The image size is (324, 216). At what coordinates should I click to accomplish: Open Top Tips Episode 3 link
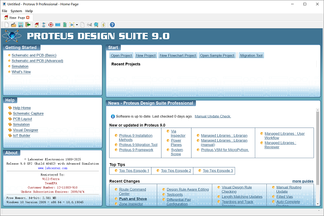[x=218, y=171]
